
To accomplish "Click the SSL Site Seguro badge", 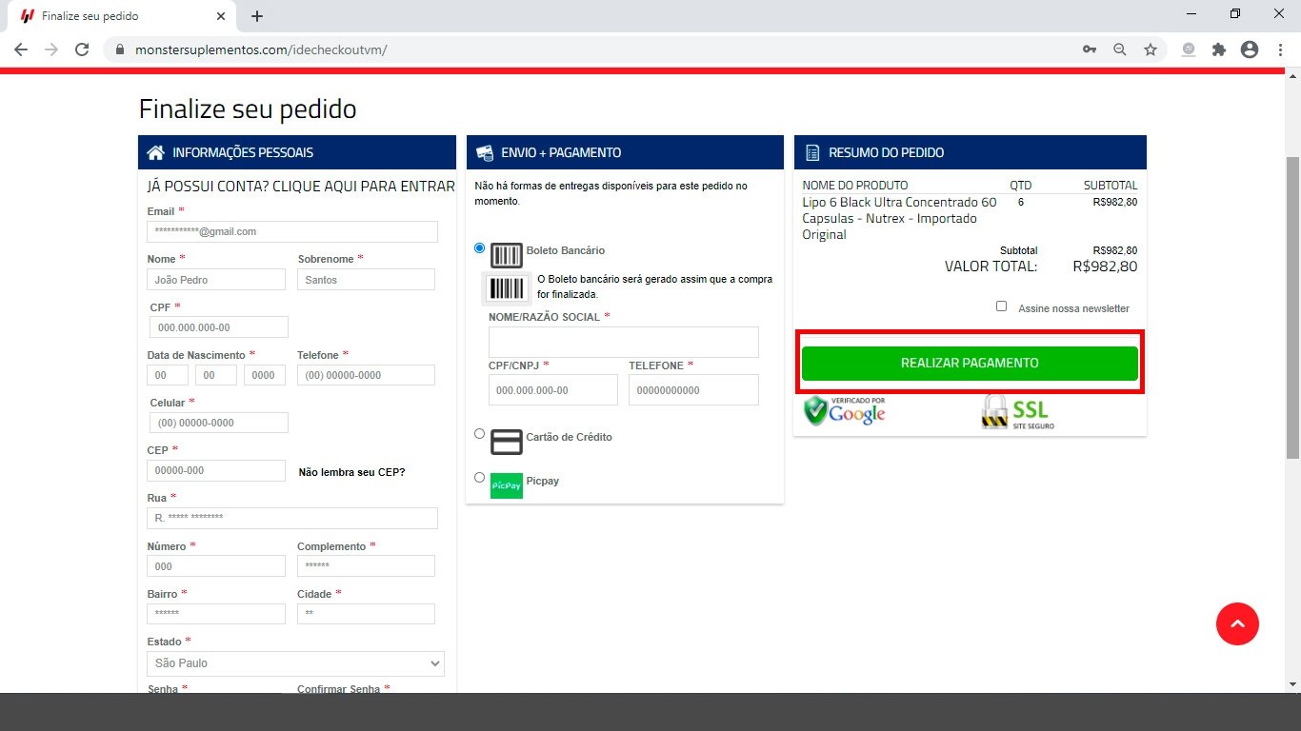I will coord(1018,412).
